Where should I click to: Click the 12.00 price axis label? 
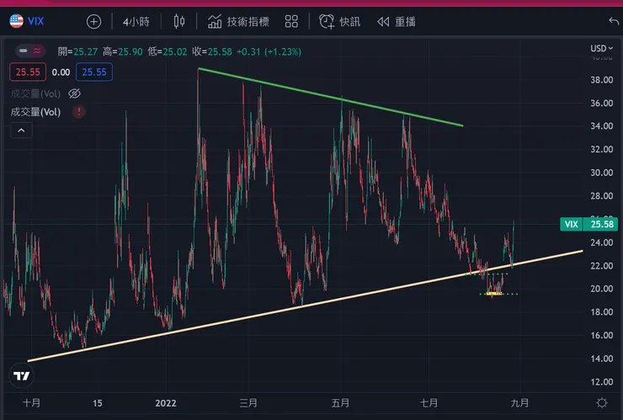(602, 382)
